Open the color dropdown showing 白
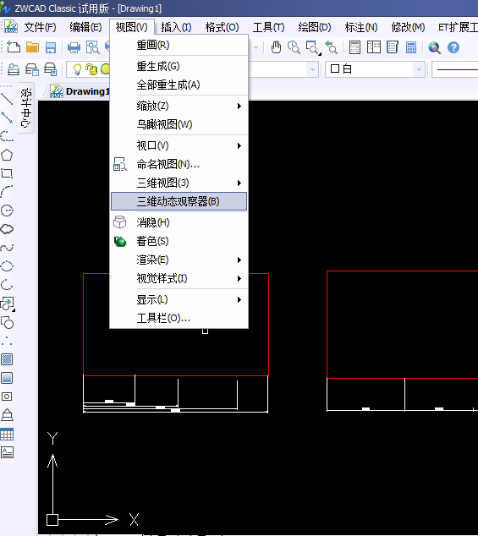478x536 pixels. tap(375, 69)
